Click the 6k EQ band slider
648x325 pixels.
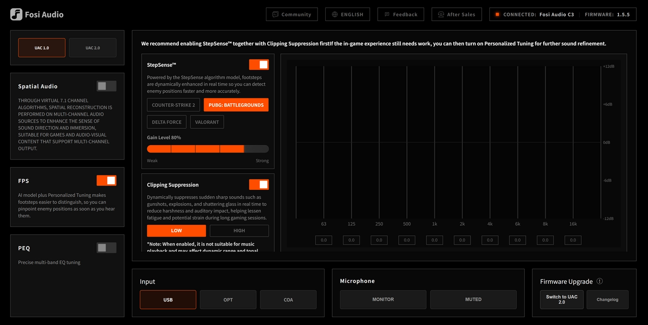(518, 142)
